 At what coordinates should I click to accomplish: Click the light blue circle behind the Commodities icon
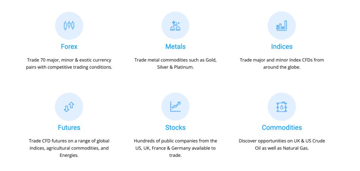[282, 107]
